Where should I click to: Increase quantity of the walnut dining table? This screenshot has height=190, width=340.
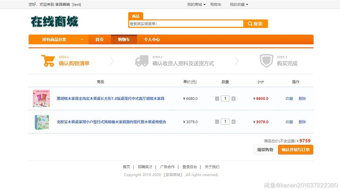pos(233,99)
